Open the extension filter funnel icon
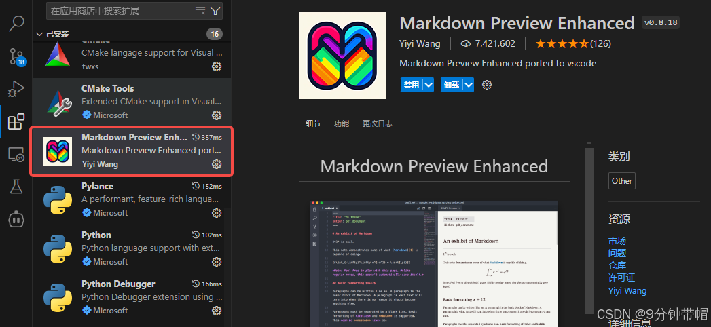Screen dimensions: 711x327 click(215, 11)
